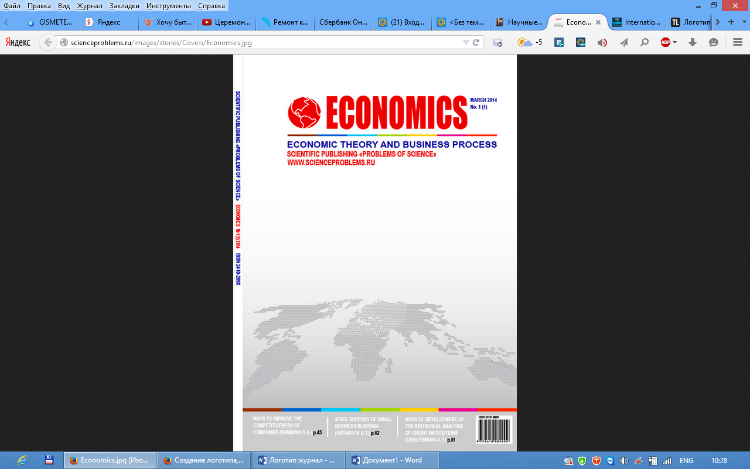Open downloads with the down arrow icon

pos(693,42)
